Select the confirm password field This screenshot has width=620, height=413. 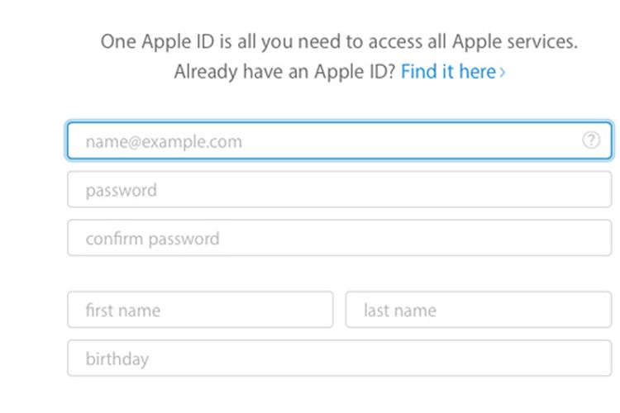pos(340,238)
